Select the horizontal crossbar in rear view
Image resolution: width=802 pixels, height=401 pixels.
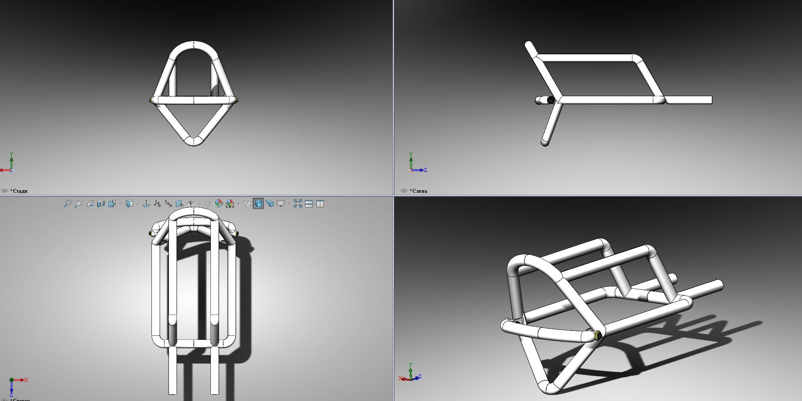click(x=193, y=100)
